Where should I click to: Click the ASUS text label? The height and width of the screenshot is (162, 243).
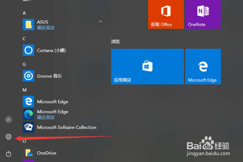pos(43,22)
